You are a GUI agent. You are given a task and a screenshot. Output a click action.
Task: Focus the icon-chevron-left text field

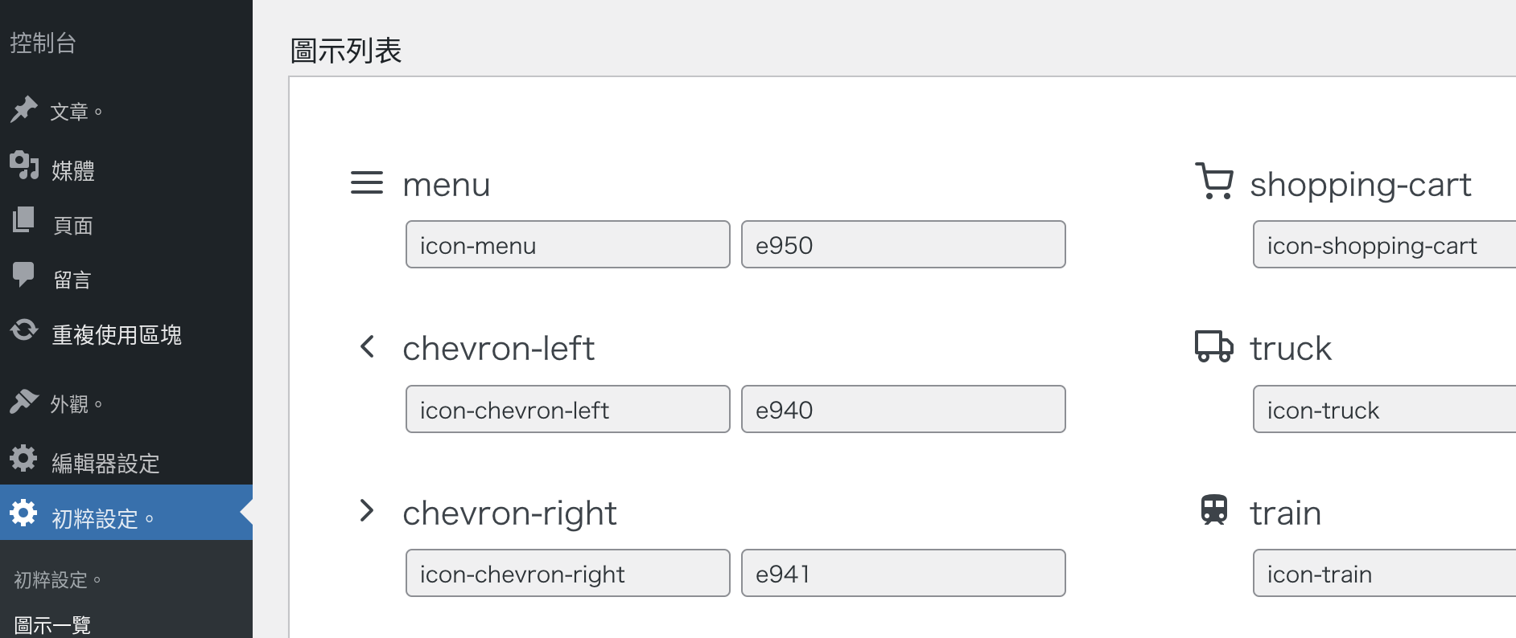pos(568,409)
